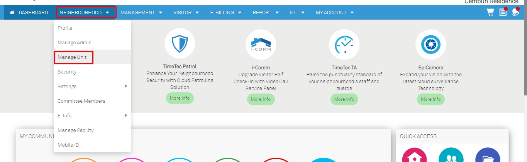527x162 pixels.
Task: Click the TimeTec Patrol title text
Action: 180,66
